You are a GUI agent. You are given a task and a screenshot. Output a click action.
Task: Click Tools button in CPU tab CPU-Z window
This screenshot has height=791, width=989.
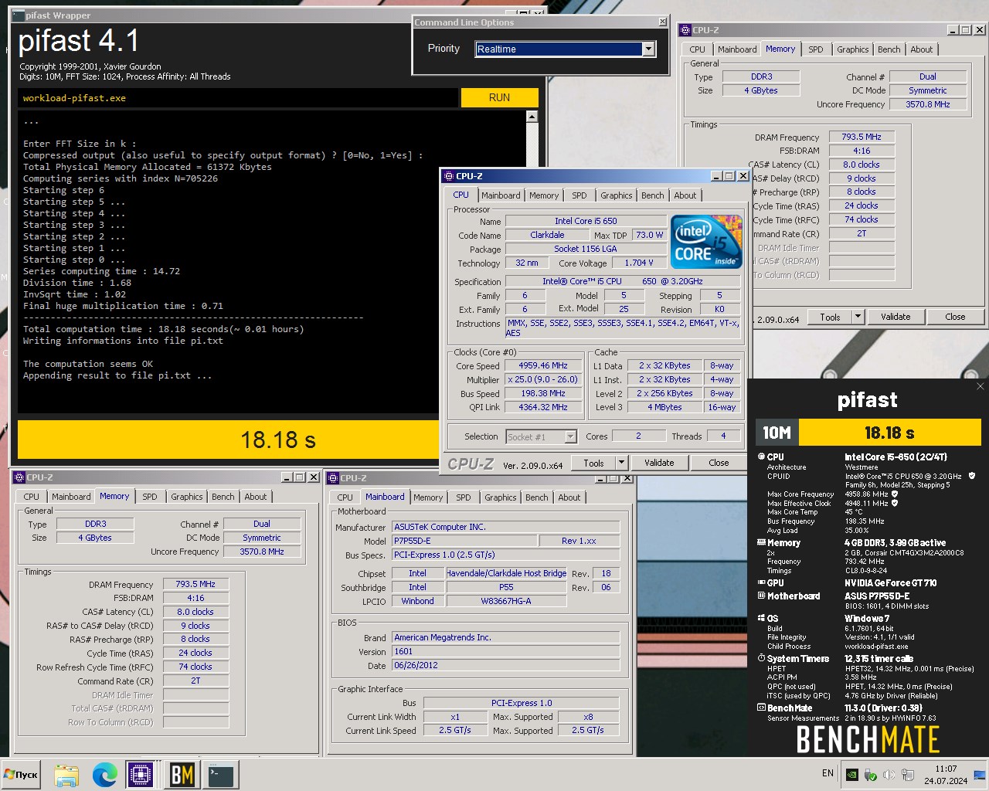click(593, 463)
